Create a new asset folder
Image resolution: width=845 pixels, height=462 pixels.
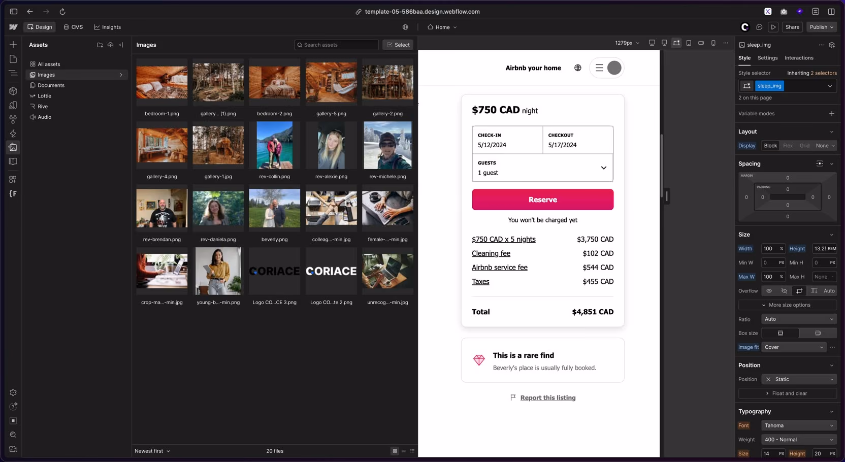point(100,45)
